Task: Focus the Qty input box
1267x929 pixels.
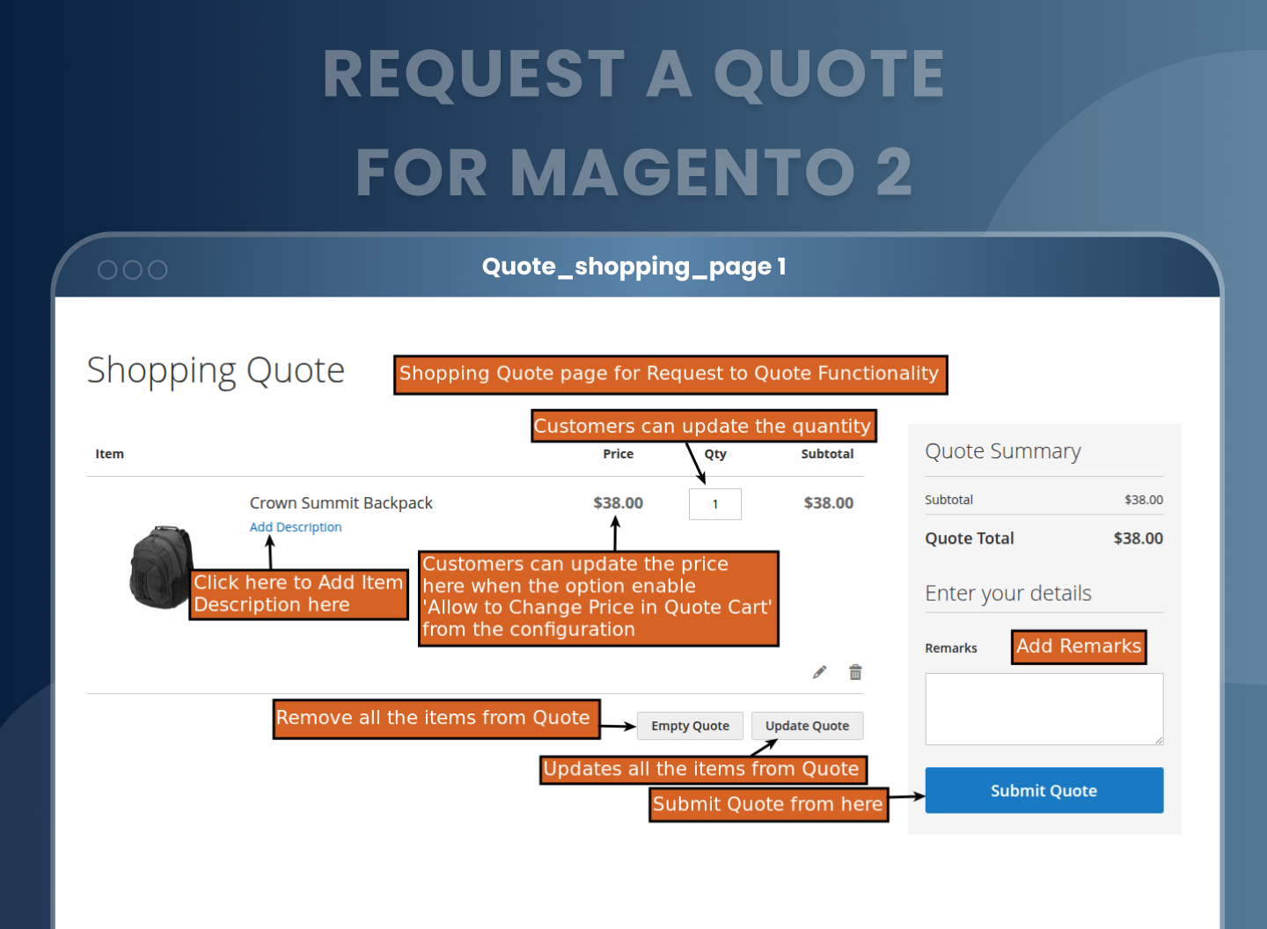Action: pyautogui.click(x=714, y=504)
